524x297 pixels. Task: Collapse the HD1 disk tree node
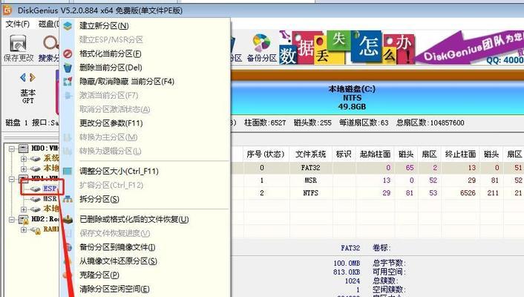12,179
